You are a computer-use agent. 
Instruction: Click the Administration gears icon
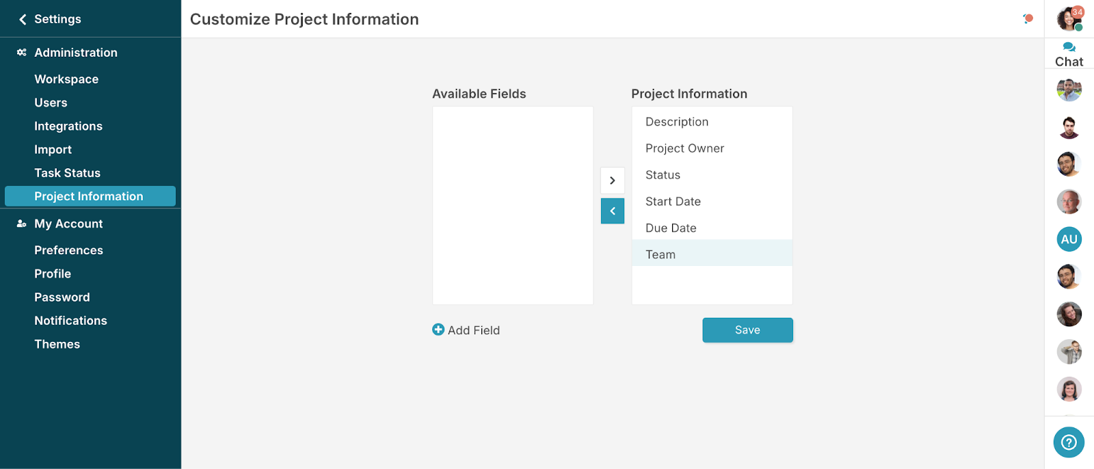(x=22, y=53)
